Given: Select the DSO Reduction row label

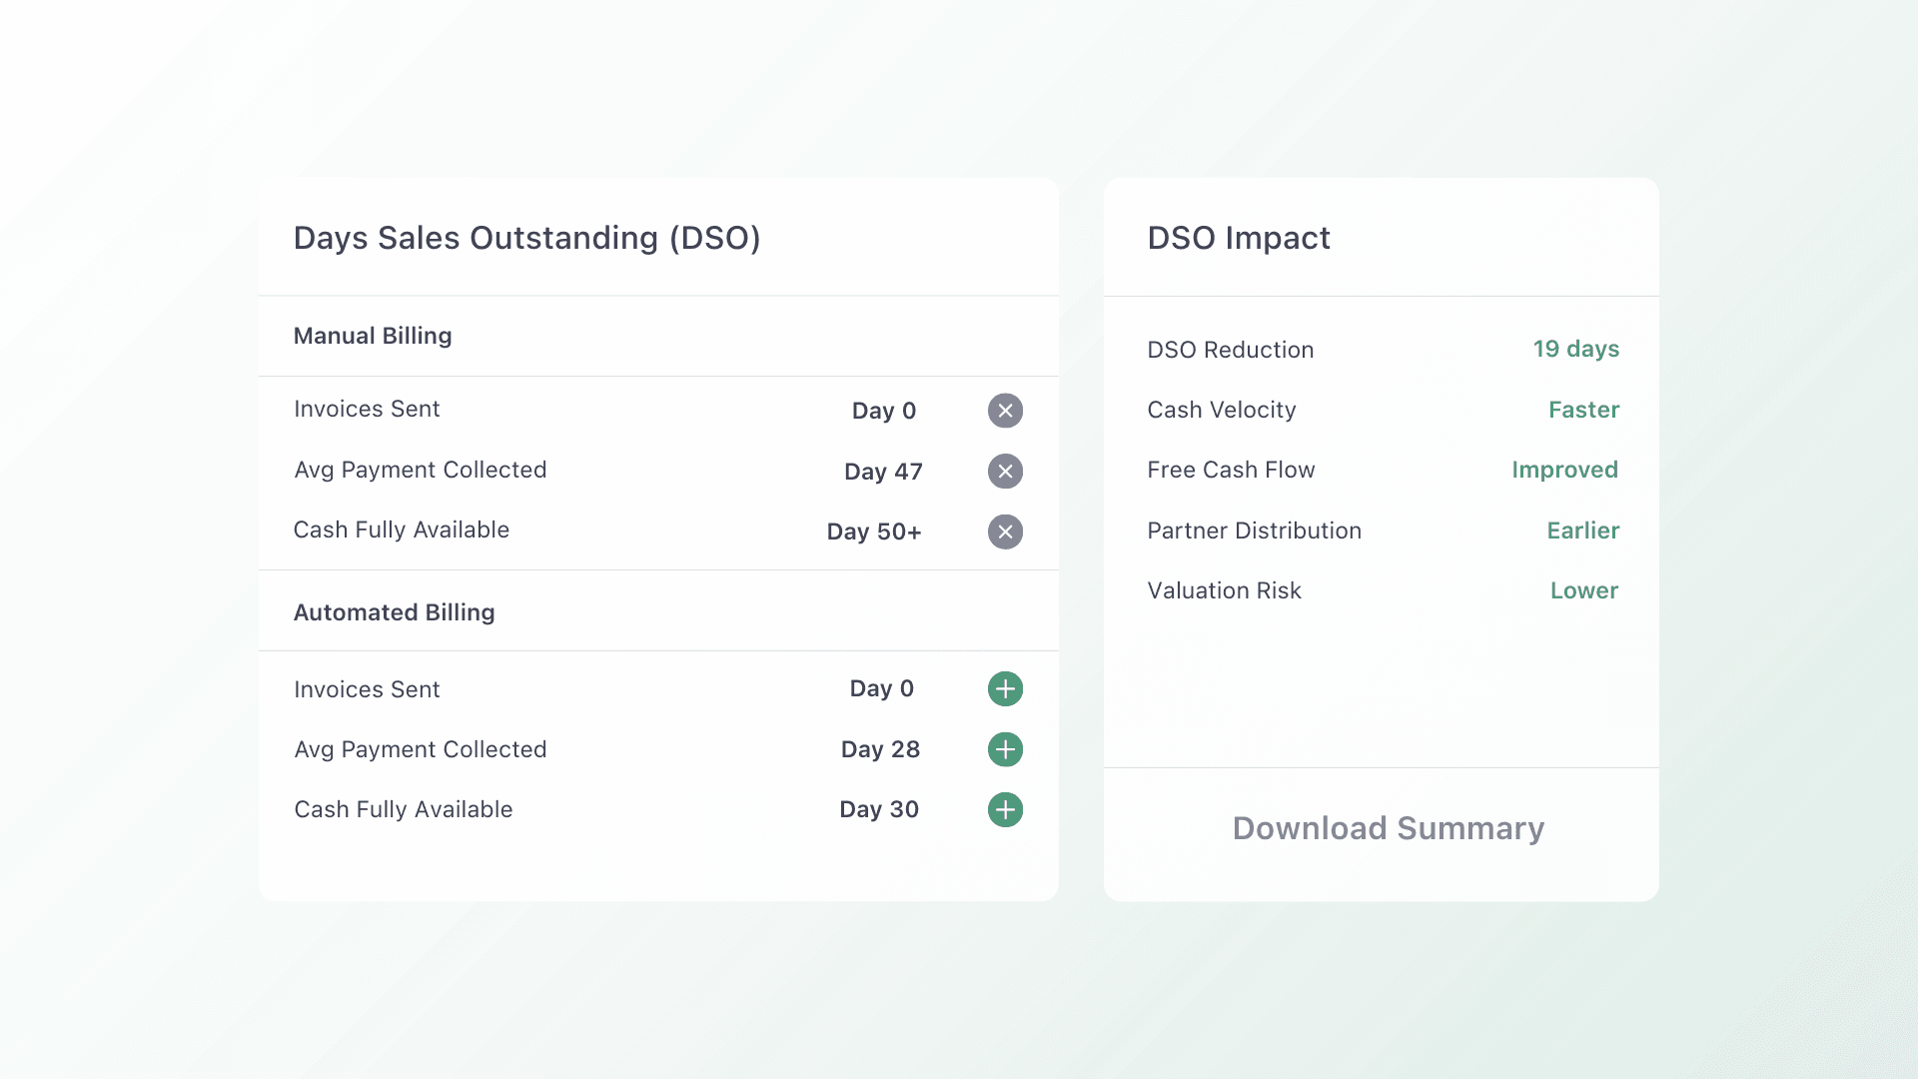Looking at the screenshot, I should pyautogui.click(x=1230, y=350).
